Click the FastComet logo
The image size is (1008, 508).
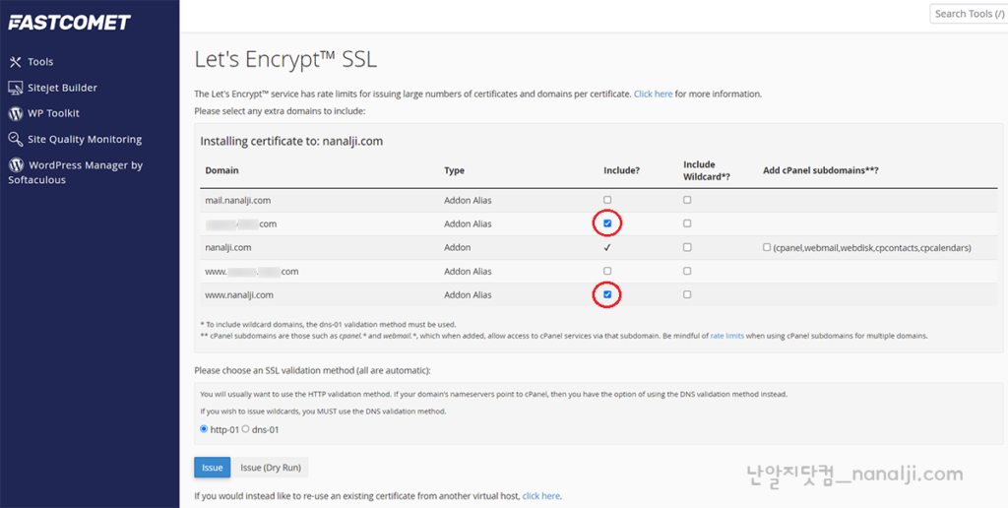point(69,23)
